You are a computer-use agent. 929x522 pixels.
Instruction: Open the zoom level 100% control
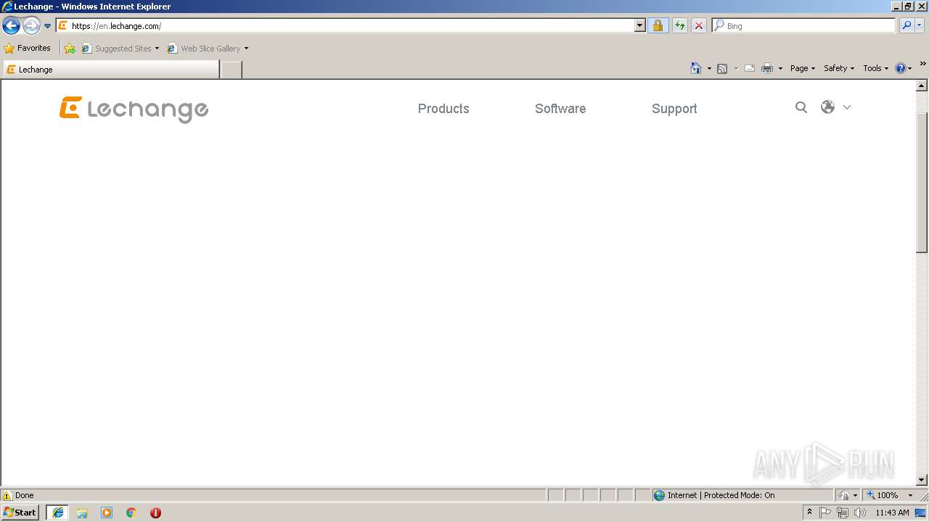click(x=883, y=495)
